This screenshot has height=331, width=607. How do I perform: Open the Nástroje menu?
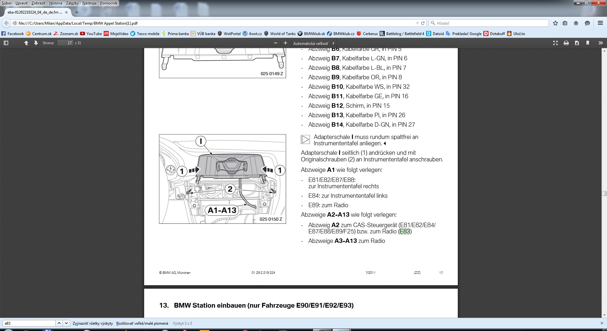[x=89, y=3]
